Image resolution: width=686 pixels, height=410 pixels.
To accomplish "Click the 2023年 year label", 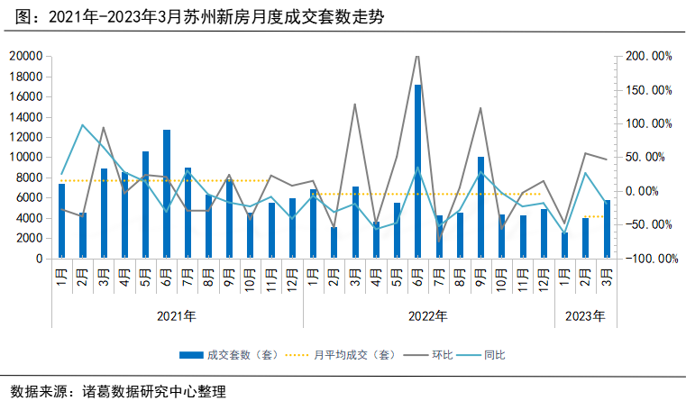I will point(585,316).
